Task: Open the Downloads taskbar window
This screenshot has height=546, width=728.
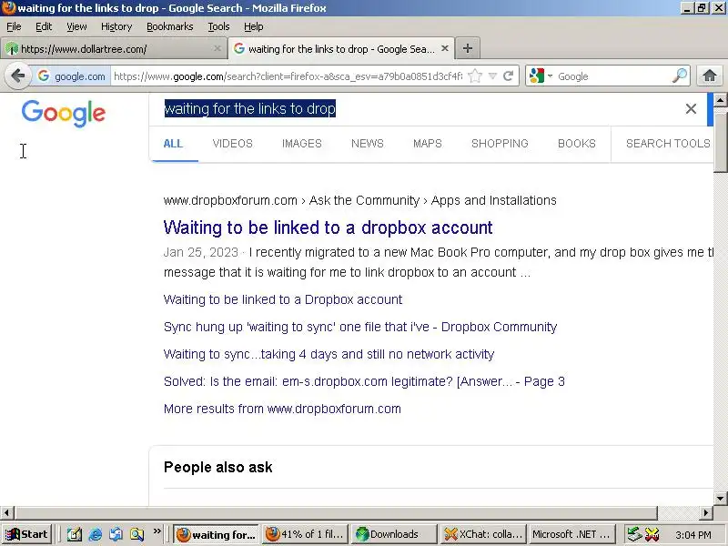Action: tap(394, 534)
